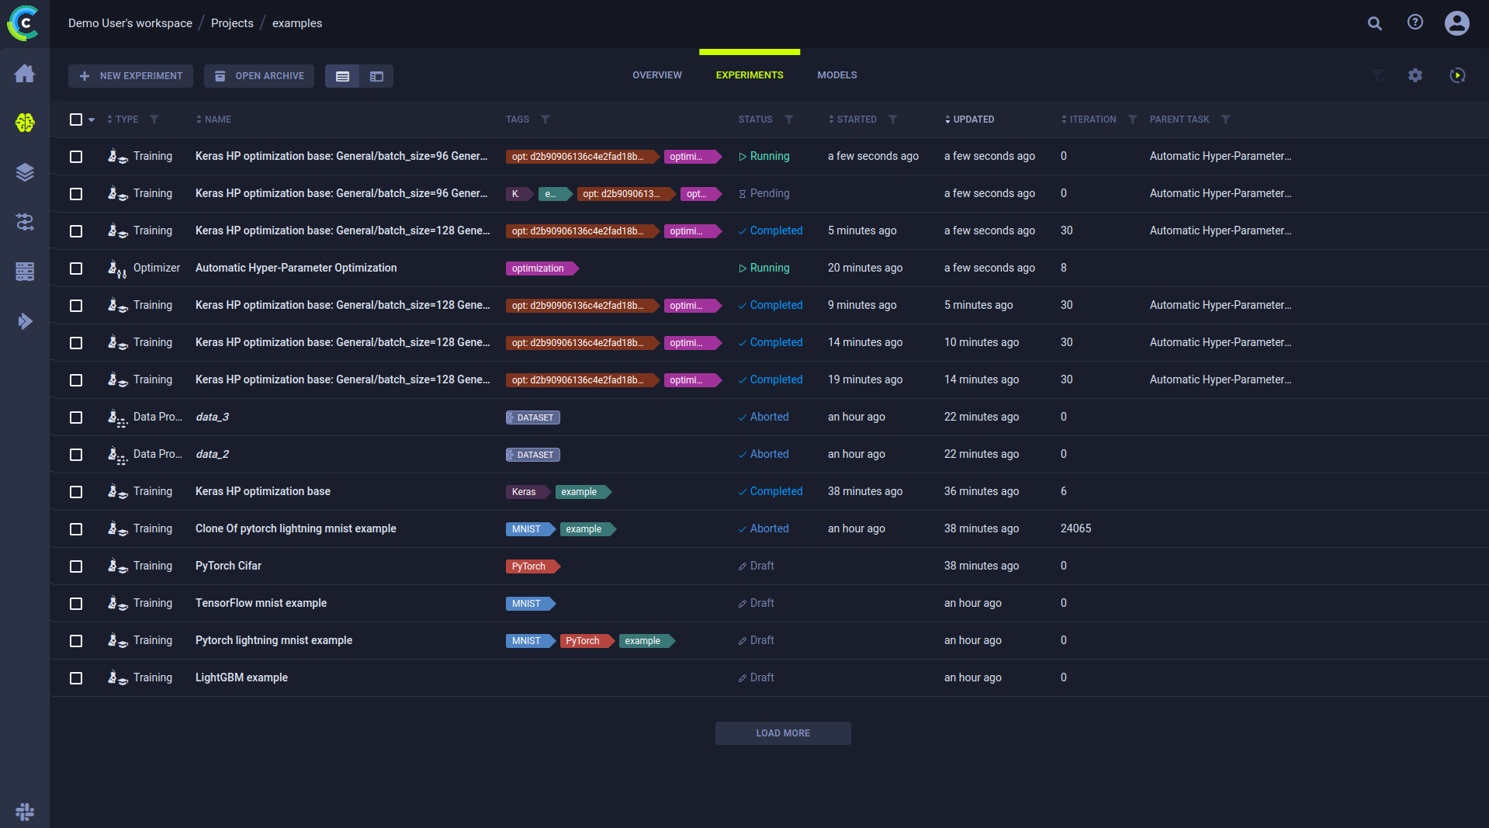Screen dimensions: 1489x828
Task: Click the Projects brain icon in sidebar
Action: [25, 123]
